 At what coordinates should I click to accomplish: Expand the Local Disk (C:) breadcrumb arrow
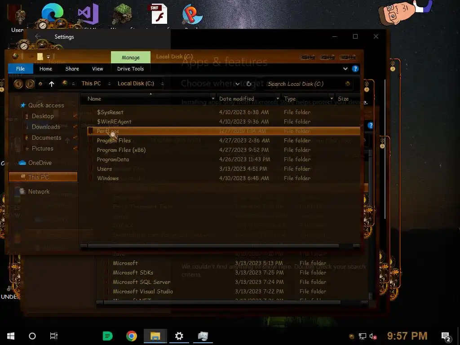(162, 84)
